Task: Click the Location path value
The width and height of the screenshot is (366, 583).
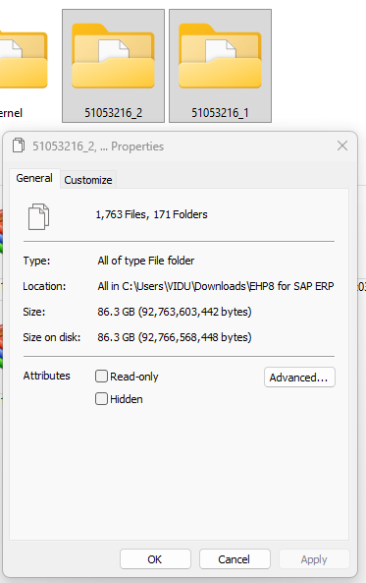Action: [216, 286]
